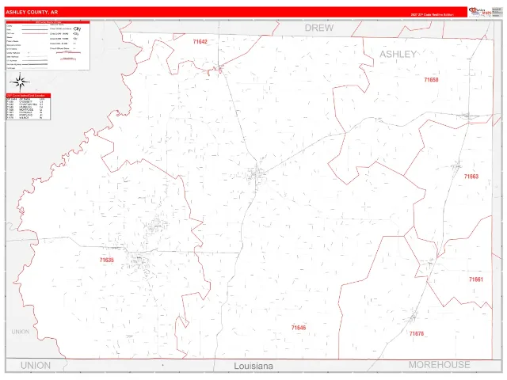Click the map legend panel header
Viewport: 507px width, 380px height.
(48, 22)
